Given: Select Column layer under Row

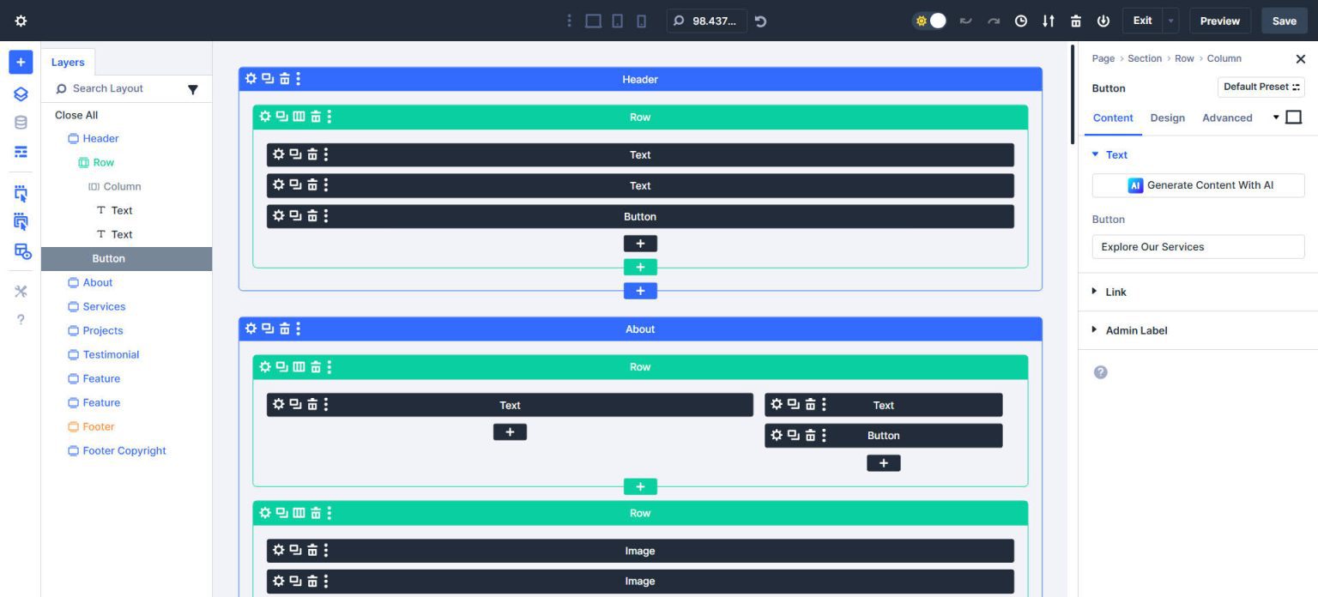Looking at the screenshot, I should coord(122,186).
